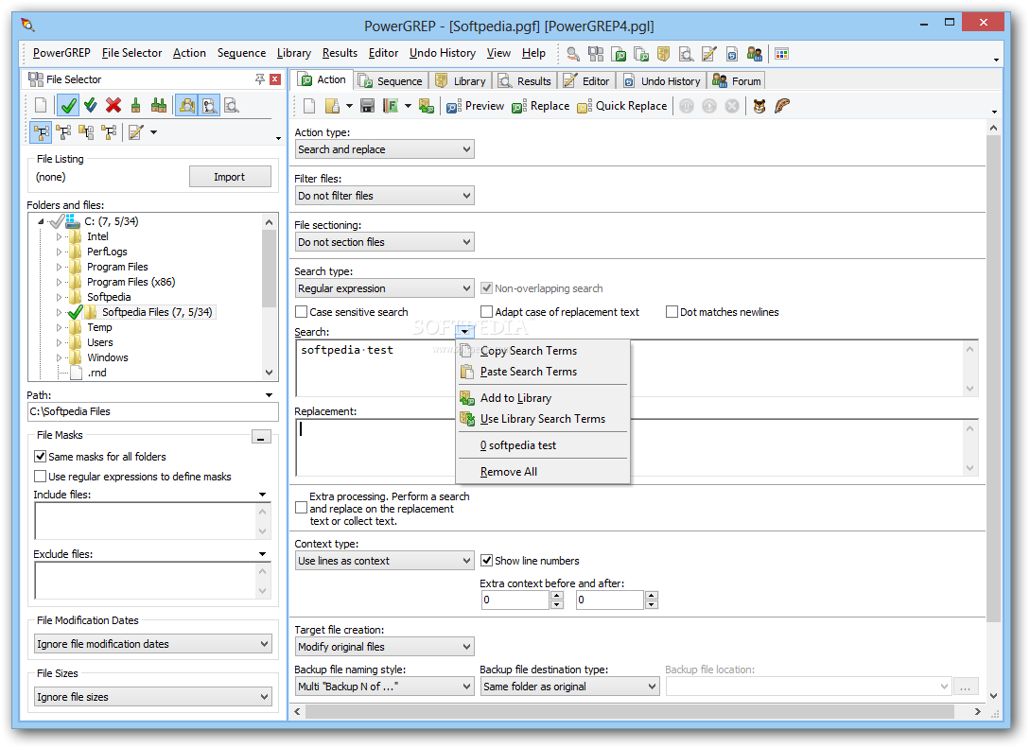This screenshot has width=1030, height=748.
Task: Switch to the Results tab
Action: pyautogui.click(x=525, y=80)
